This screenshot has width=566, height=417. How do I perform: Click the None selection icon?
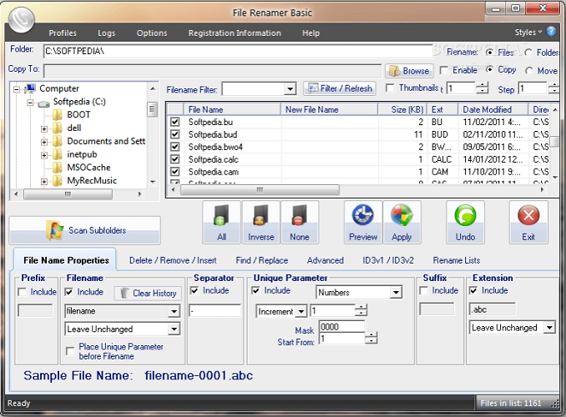(300, 222)
